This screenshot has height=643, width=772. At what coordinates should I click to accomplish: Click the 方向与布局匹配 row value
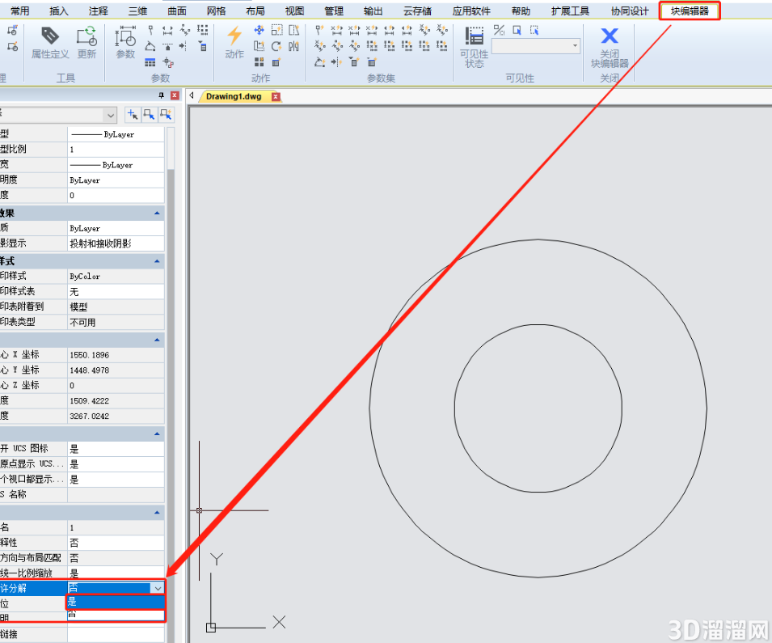pyautogui.click(x=116, y=558)
